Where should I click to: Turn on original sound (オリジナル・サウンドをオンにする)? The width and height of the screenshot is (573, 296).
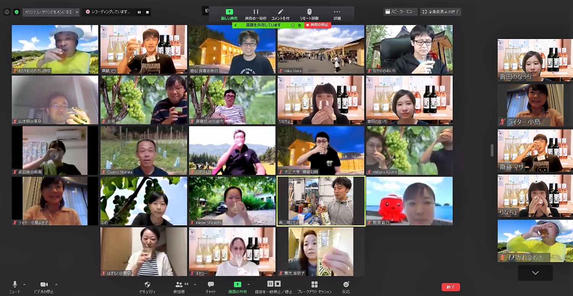coord(48,12)
